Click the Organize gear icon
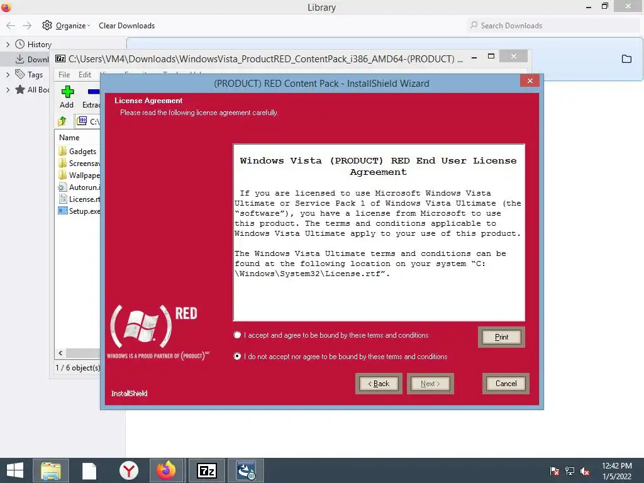The height and width of the screenshot is (483, 644). coord(47,25)
